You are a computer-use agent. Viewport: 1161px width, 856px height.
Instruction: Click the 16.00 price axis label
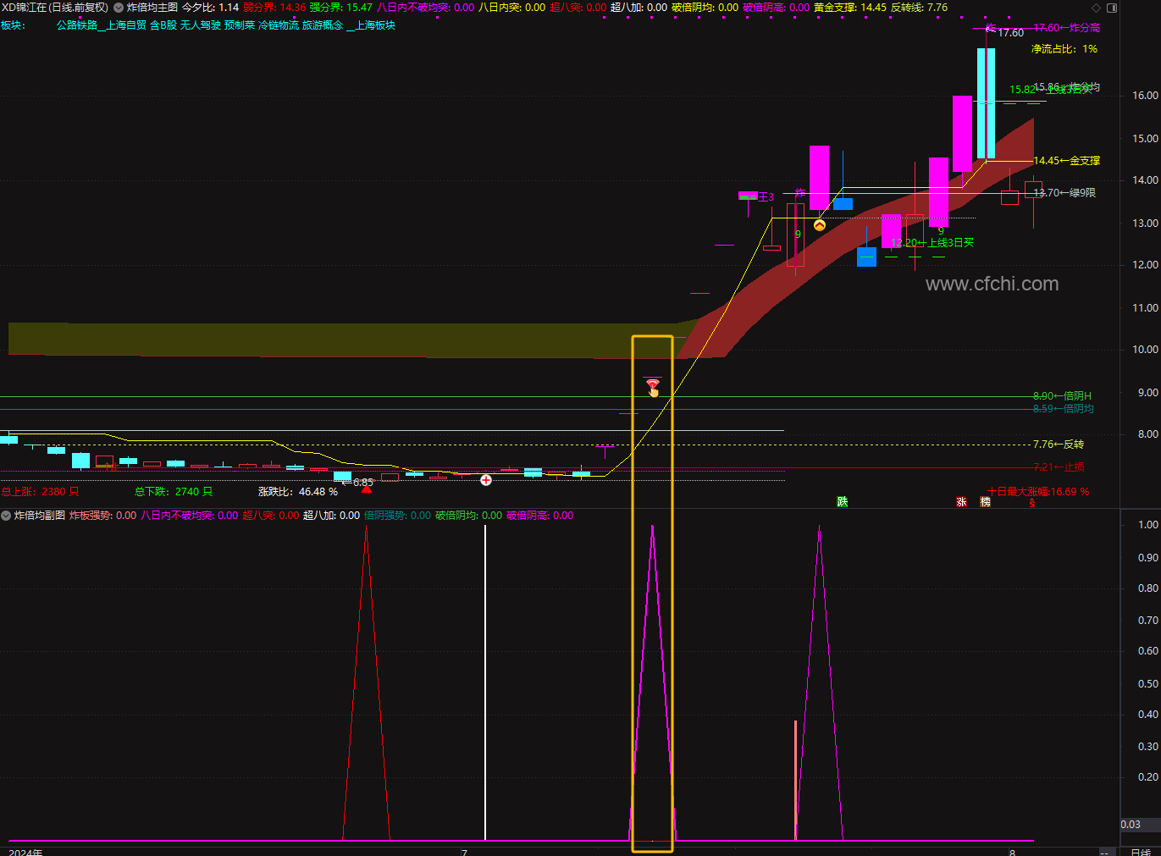pyautogui.click(x=1146, y=96)
